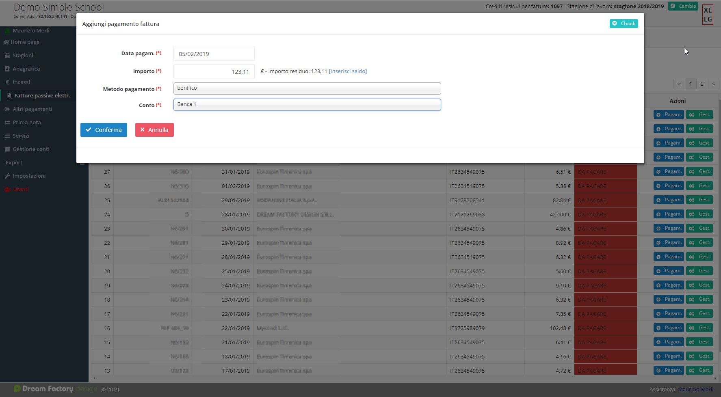Screen dimensions: 721x397
Task: Click Gest. for invoice row 18
Action: pyautogui.click(x=699, y=299)
